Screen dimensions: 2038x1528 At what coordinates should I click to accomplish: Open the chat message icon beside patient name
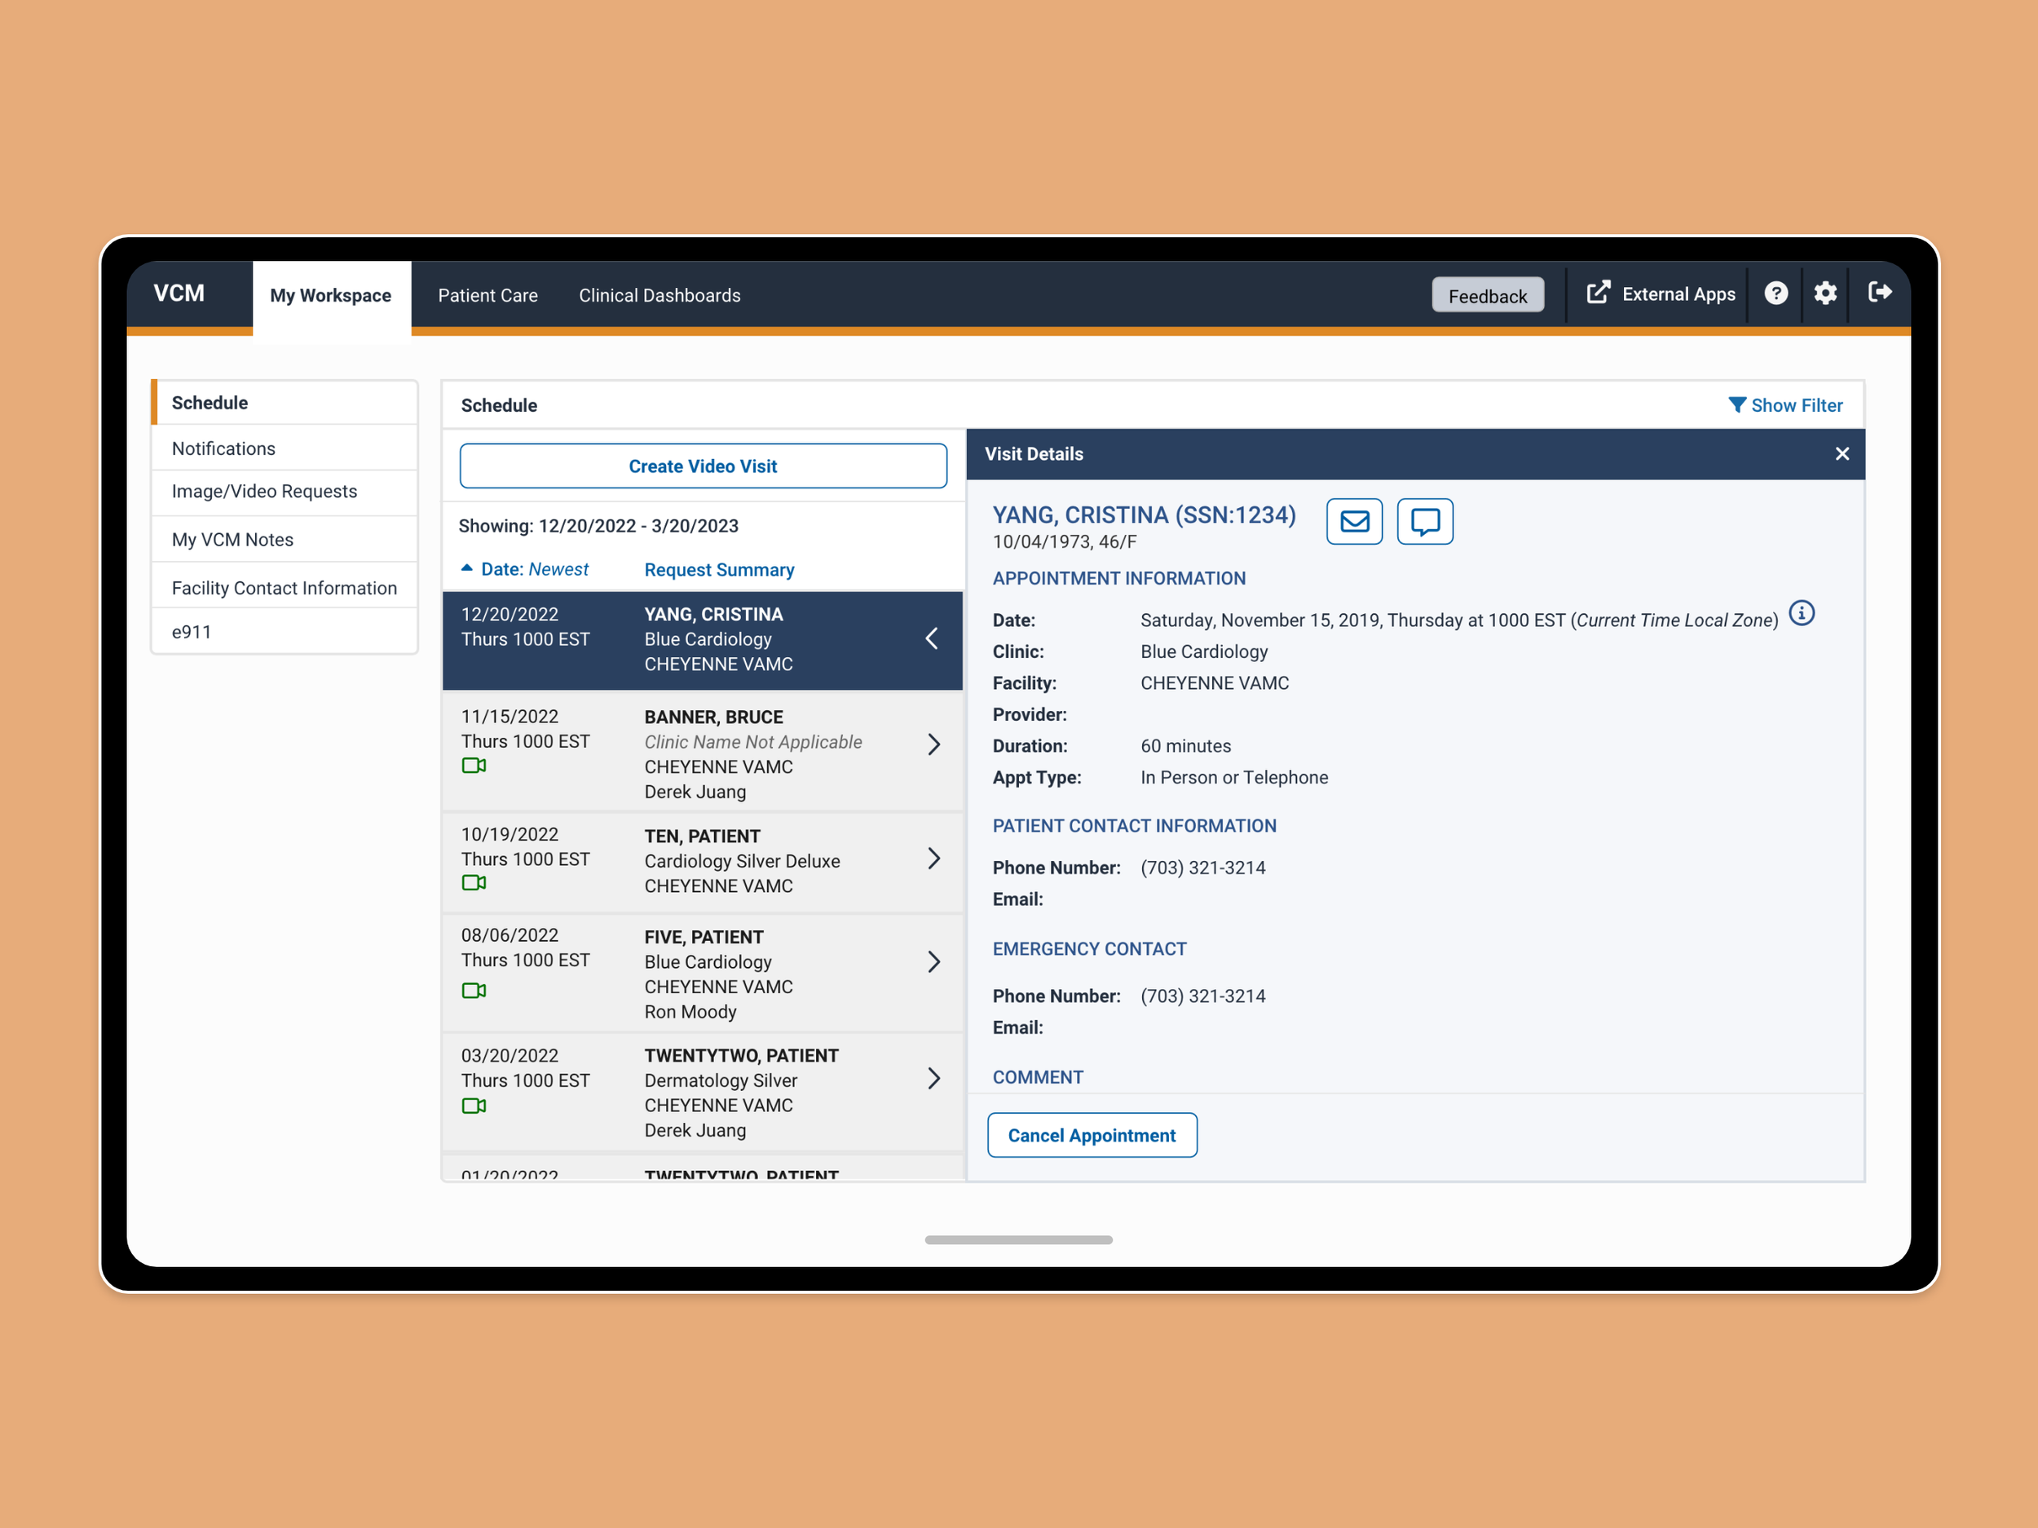1423,522
